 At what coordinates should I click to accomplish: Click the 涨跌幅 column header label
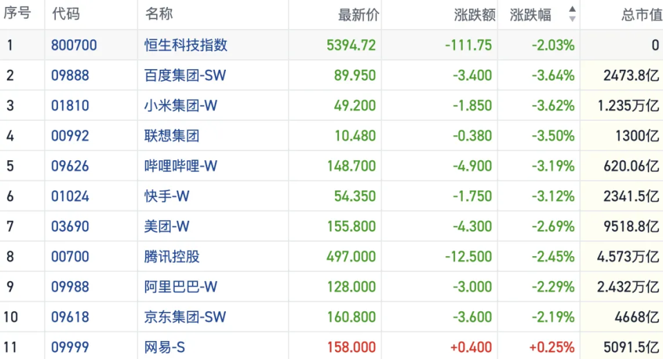[530, 14]
